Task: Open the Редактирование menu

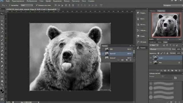Action: pos(18,1)
